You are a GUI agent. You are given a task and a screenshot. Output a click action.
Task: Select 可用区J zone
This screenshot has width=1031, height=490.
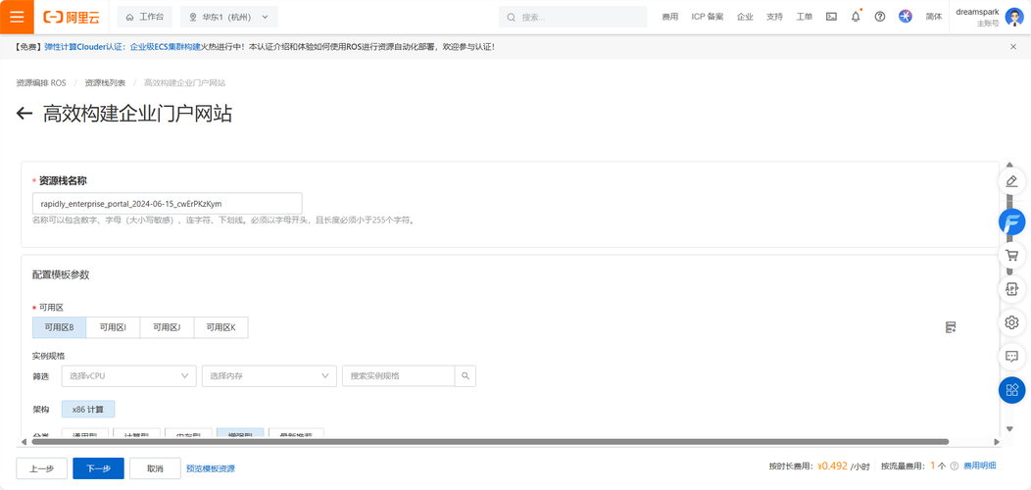coord(167,327)
